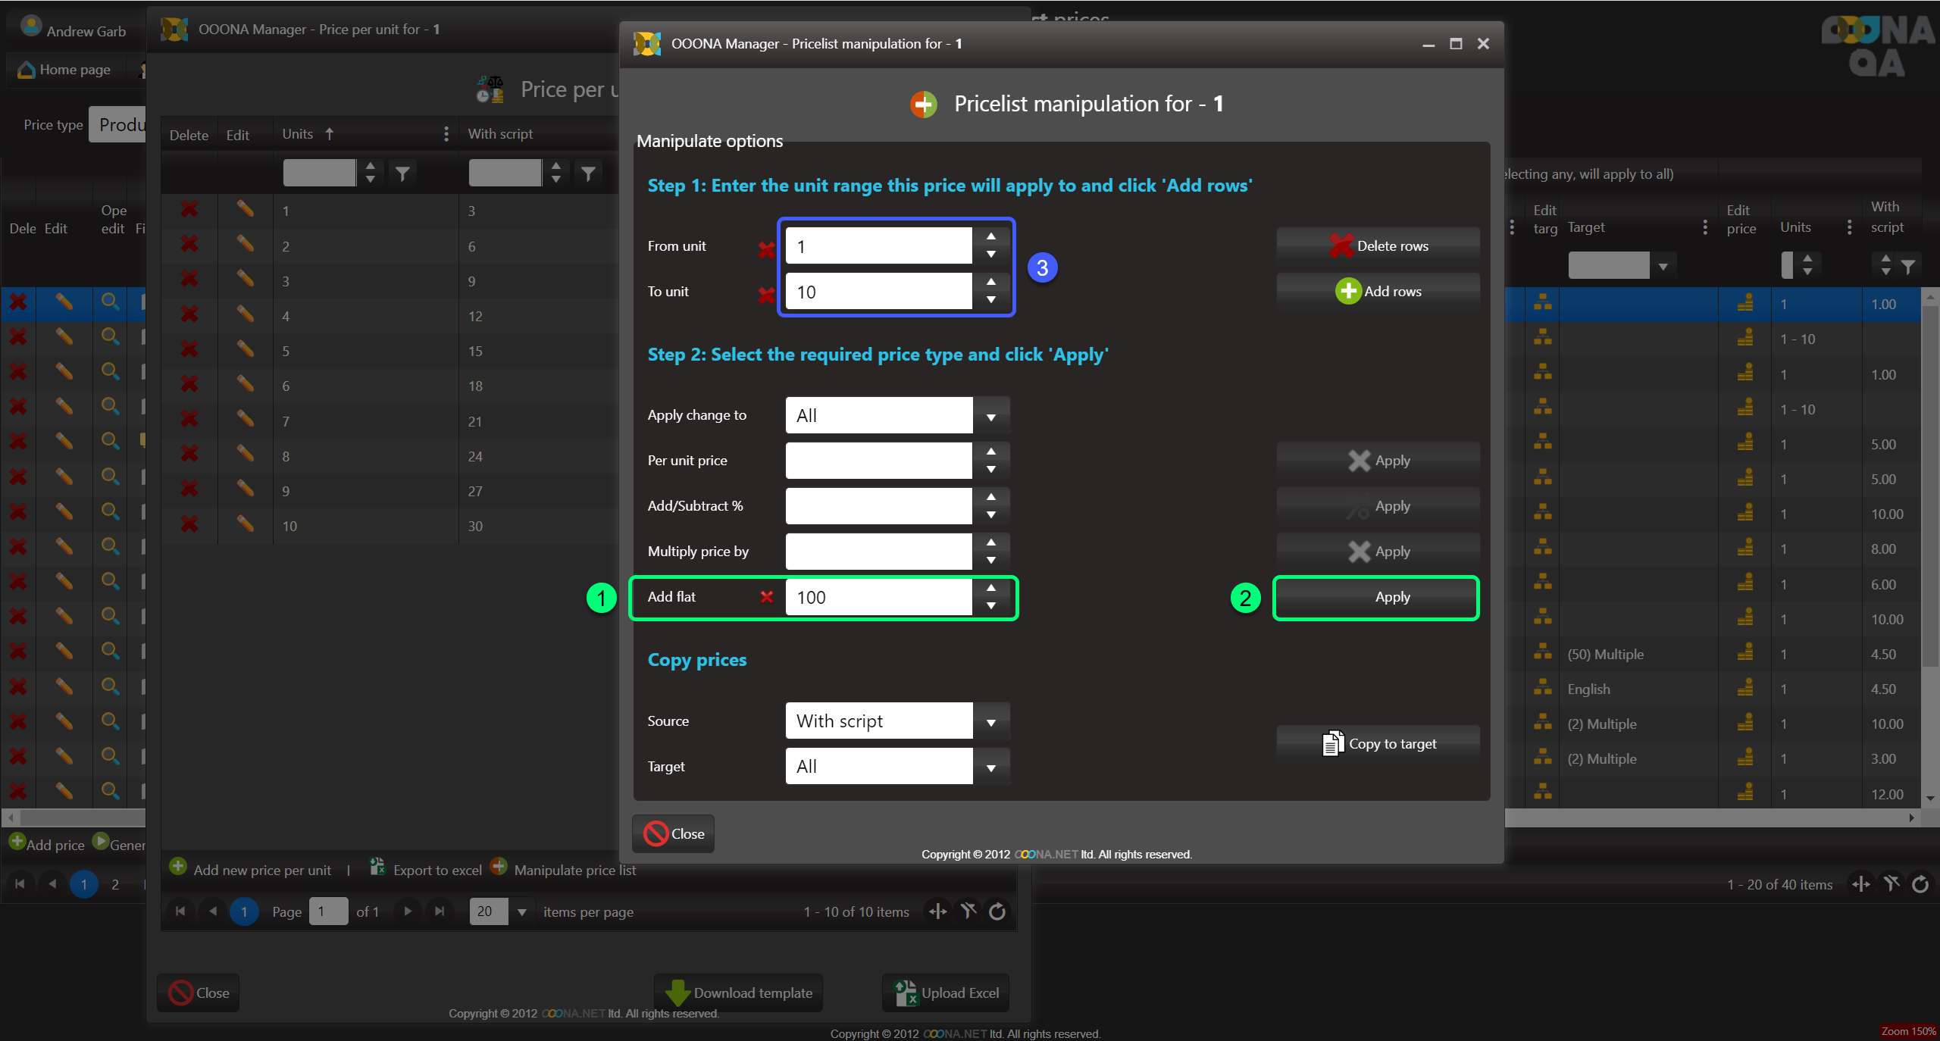Viewport: 1940px width, 1041px height.
Task: Clear the Add flat value with red X
Action: 766,597
